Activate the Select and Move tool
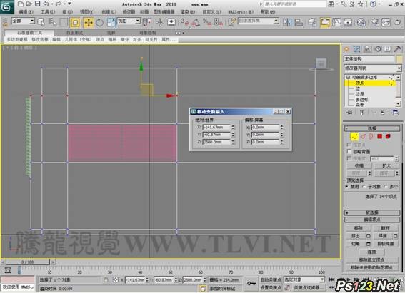 tap(89, 22)
